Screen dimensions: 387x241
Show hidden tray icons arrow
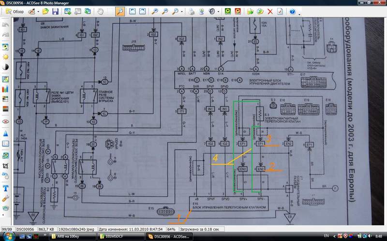(334, 236)
